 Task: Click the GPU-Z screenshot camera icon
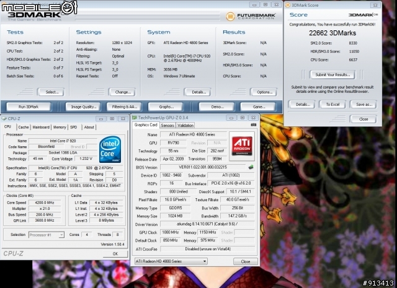(x=254, y=125)
